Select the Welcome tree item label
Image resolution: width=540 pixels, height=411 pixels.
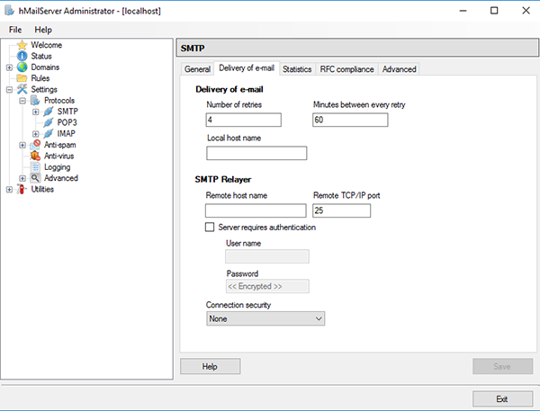[47, 45]
